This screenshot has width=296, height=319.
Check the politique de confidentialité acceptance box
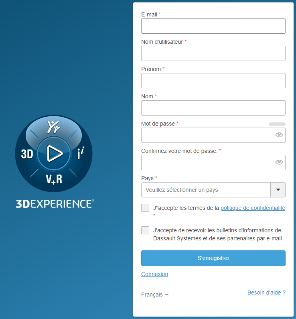point(145,208)
